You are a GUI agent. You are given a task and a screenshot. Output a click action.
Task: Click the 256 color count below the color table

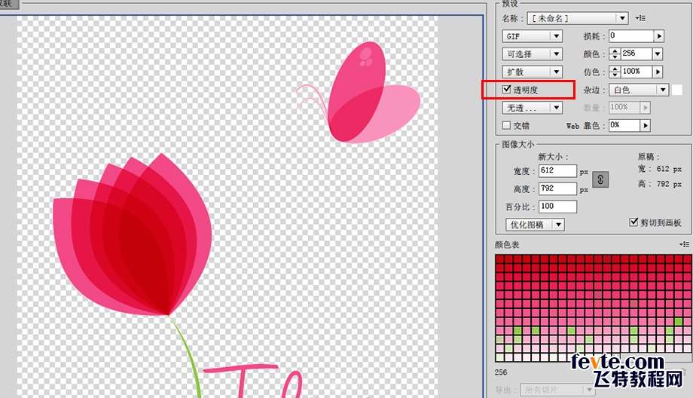pyautogui.click(x=501, y=372)
